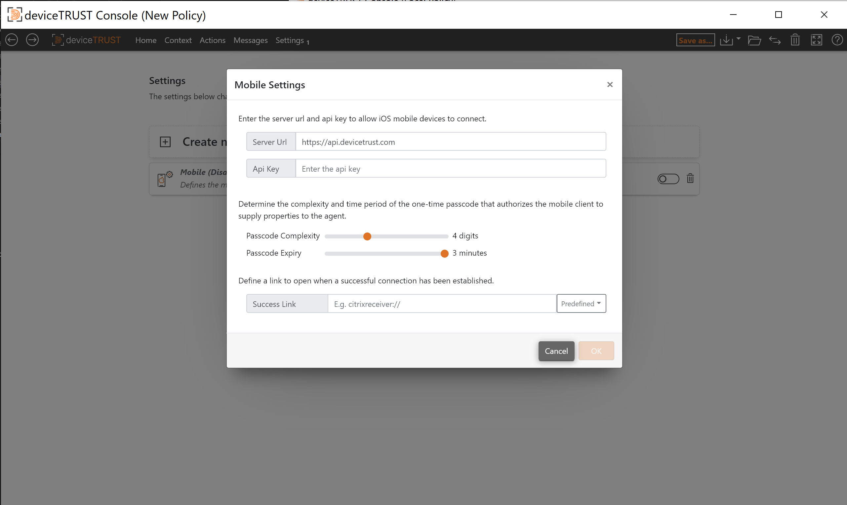Open a policy using the folder icon

tap(755, 40)
